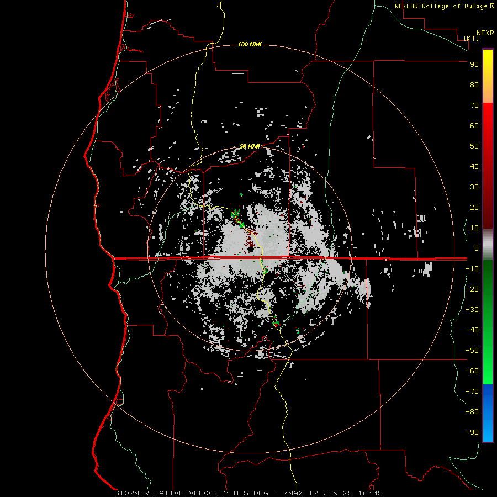Screen dimensions: 497x497
Task: Click the -20 value on velocity scale
Action: [x=472, y=289]
